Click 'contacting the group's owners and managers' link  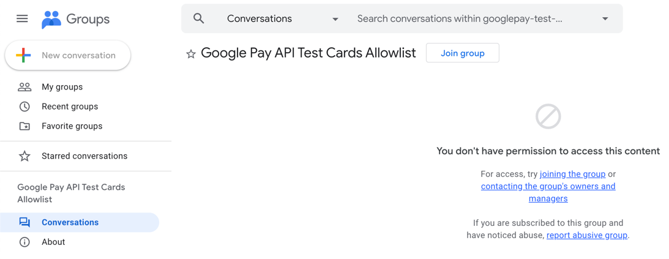tap(548, 186)
